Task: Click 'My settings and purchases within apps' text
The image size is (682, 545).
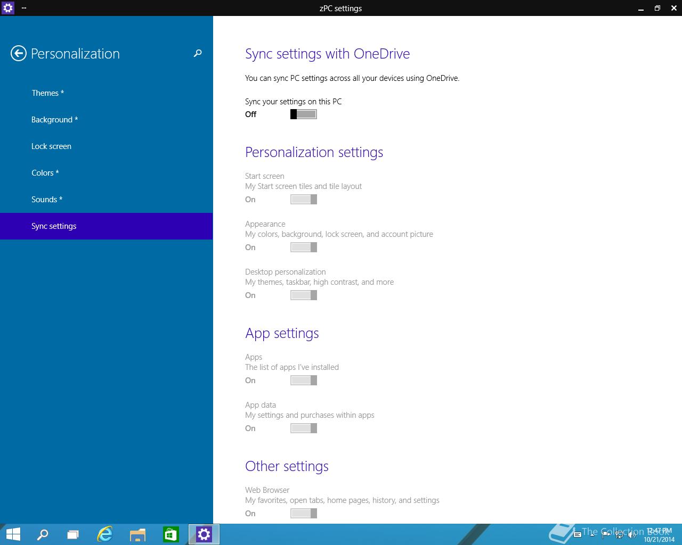Action: click(x=310, y=415)
